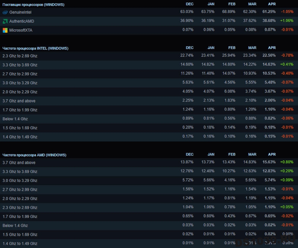Collapse the Поставщик процессоров (WINDOWS) section header

pyautogui.click(x=34, y=5)
